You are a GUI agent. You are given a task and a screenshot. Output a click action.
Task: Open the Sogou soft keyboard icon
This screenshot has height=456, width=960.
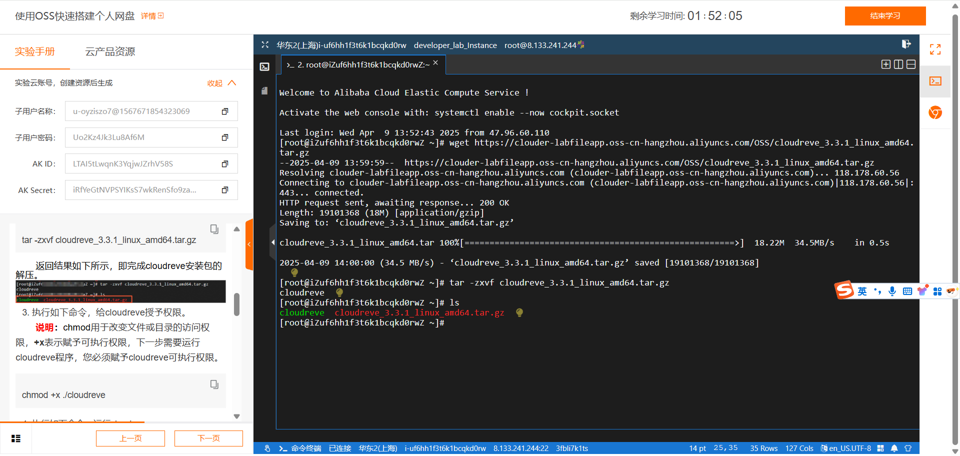pos(907,291)
